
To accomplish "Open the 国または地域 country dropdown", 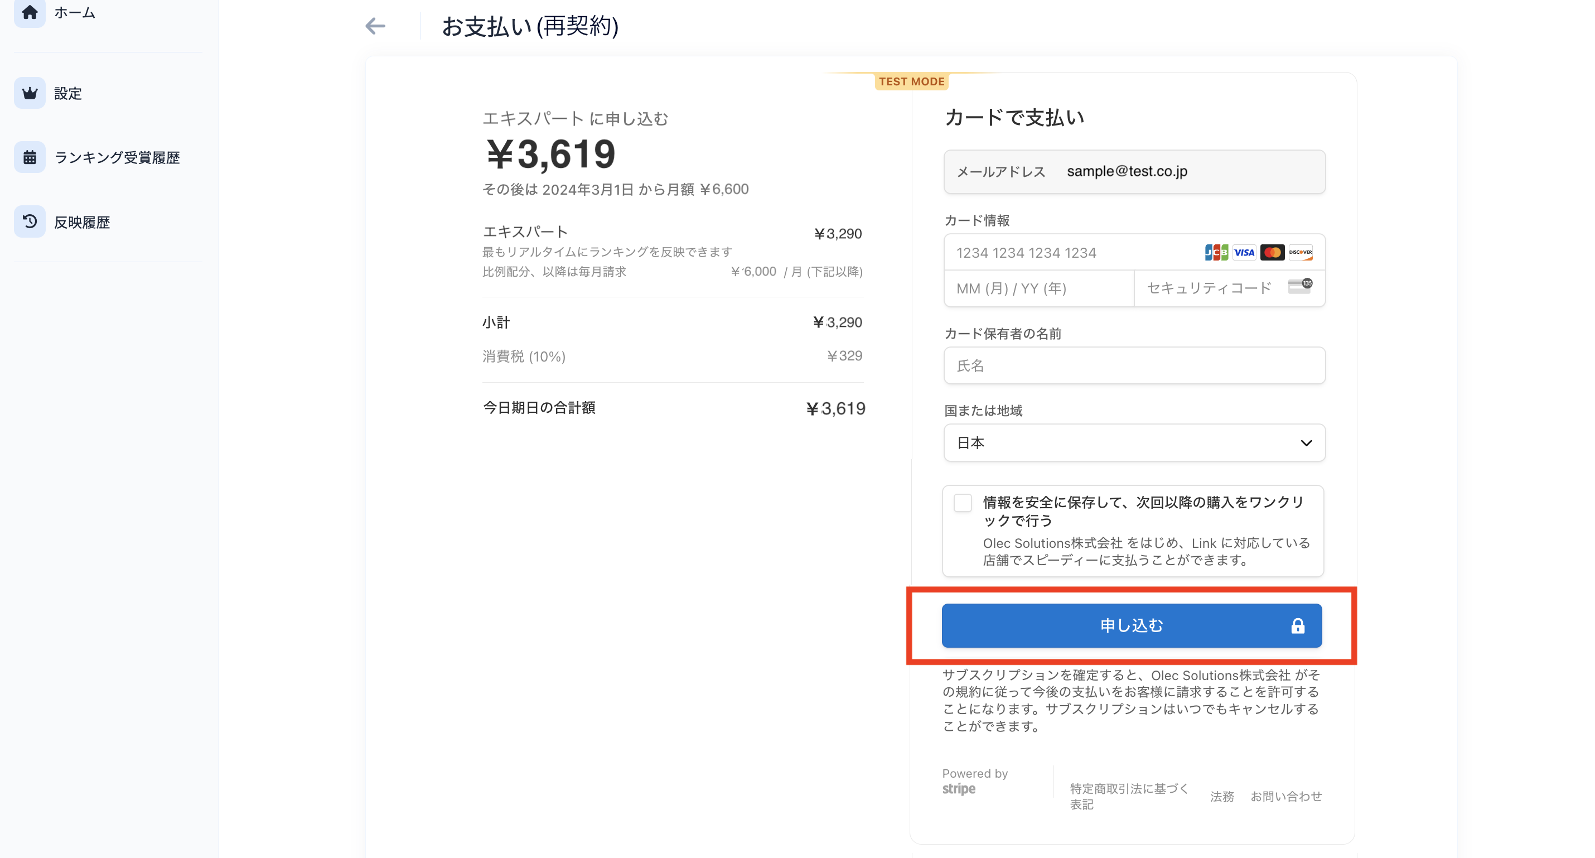I will tap(1134, 442).
